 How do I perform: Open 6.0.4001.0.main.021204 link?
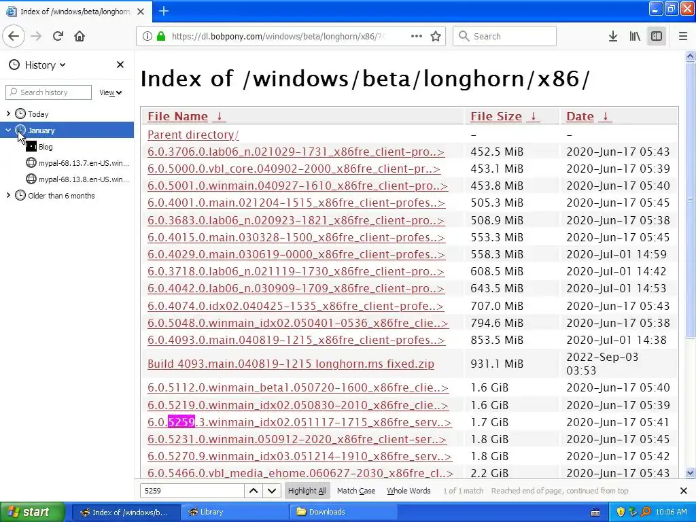pos(296,203)
